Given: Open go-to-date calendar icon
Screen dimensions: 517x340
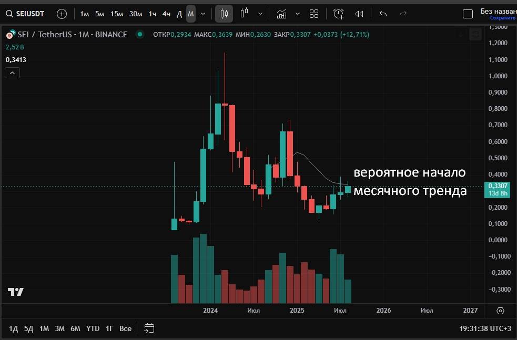Looking at the screenshot, I should (149, 328).
